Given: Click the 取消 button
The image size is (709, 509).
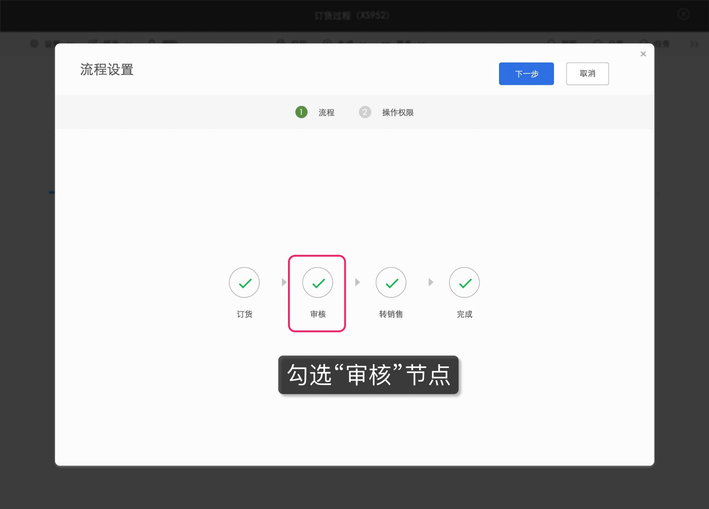Looking at the screenshot, I should pos(587,73).
